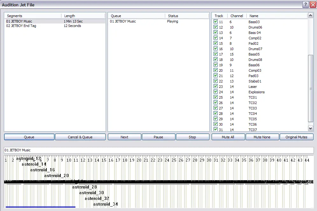The height and width of the screenshot is (211, 317).
Task: Click Mute All tracks button
Action: coord(228,137)
